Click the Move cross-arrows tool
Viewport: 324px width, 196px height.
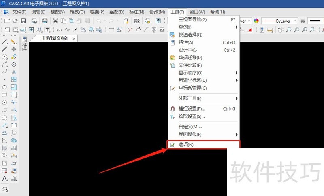tap(14, 49)
